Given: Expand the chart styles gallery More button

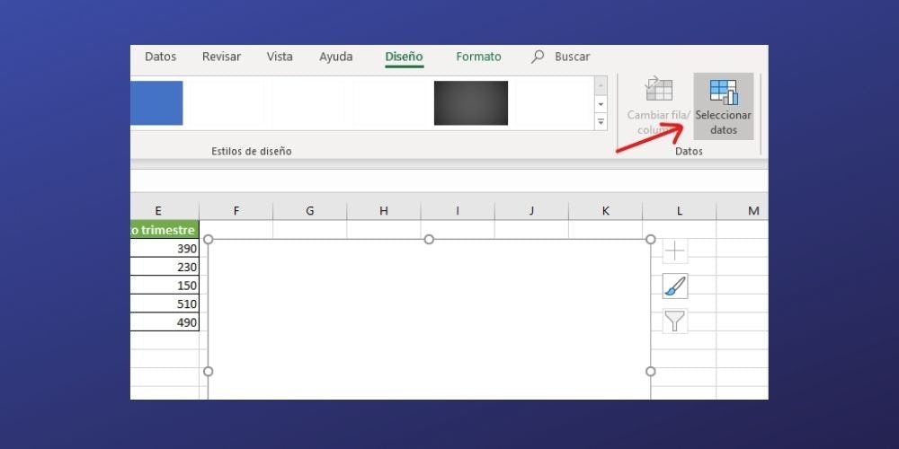Looking at the screenshot, I should coord(601,121).
